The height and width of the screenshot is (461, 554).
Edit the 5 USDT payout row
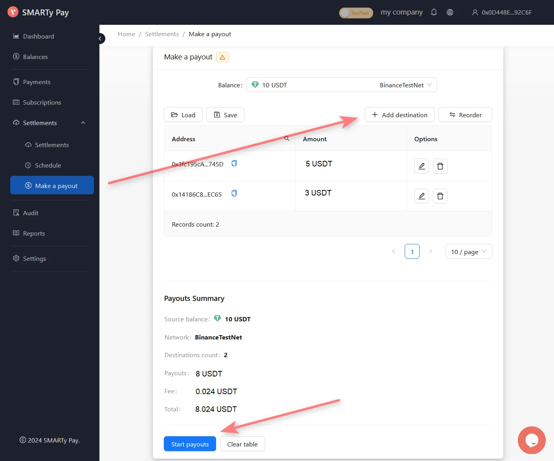[x=421, y=166]
